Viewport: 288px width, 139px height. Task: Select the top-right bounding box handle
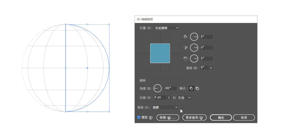(x=109, y=24)
